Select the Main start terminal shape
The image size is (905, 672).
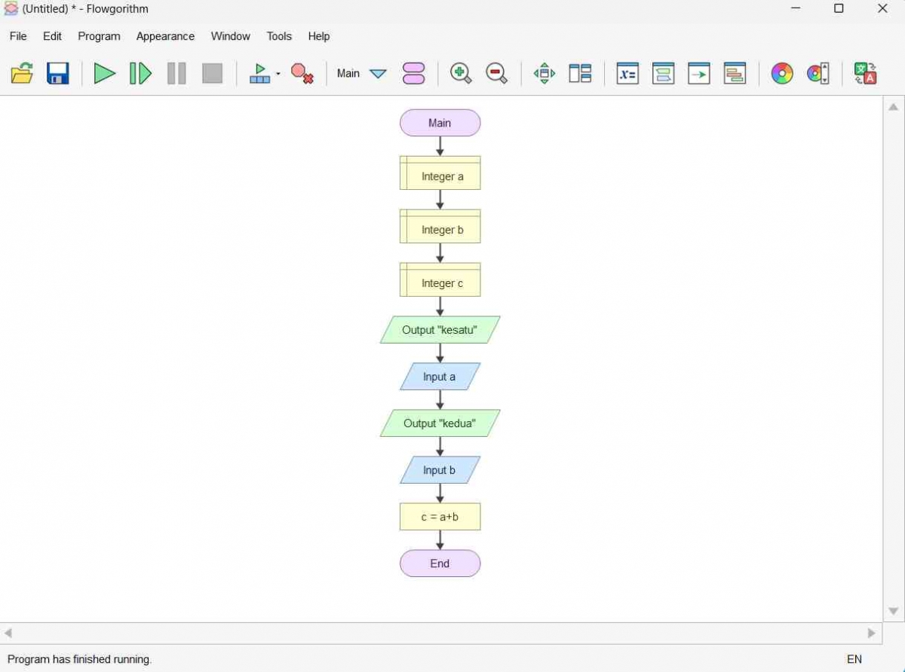pos(440,123)
